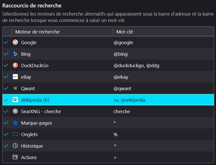Click the SearXNG magnifier icon
This screenshot has width=216, height=165.
pyautogui.click(x=15, y=111)
